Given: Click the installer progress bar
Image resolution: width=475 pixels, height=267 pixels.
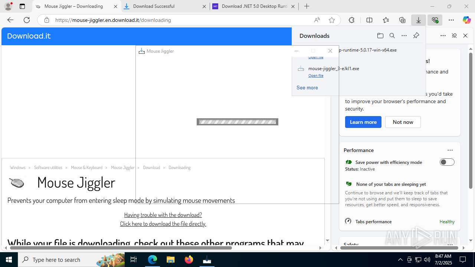Looking at the screenshot, I should 237,122.
